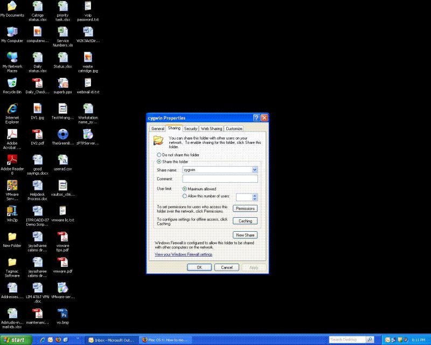Switch to the Sharing tab
This screenshot has height=345, width=431.
coord(174,128)
